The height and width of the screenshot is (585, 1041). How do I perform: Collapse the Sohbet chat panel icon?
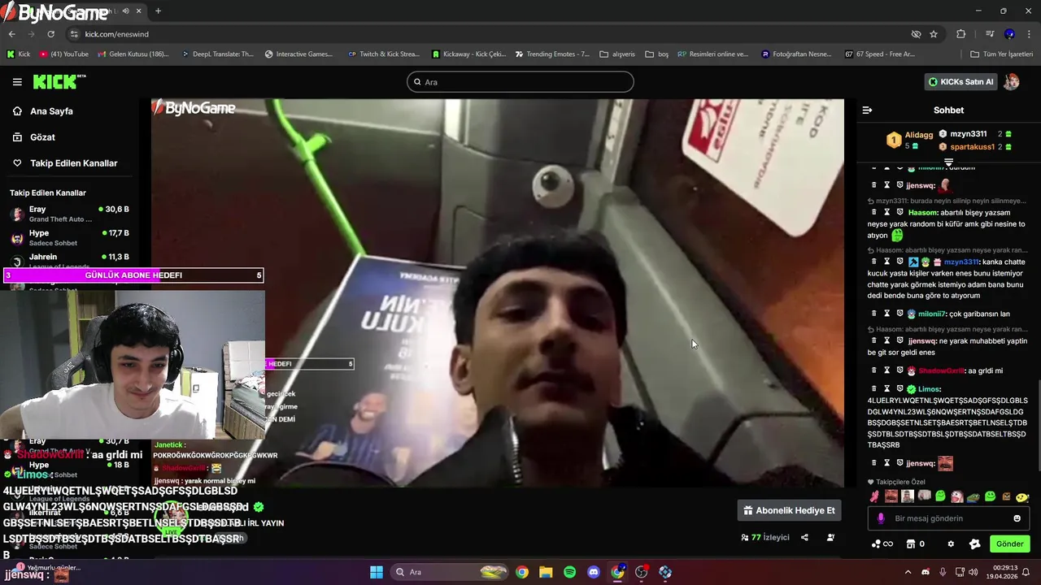(867, 110)
